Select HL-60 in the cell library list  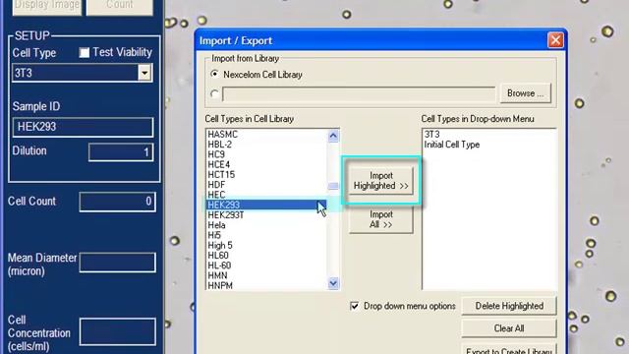[x=266, y=265]
